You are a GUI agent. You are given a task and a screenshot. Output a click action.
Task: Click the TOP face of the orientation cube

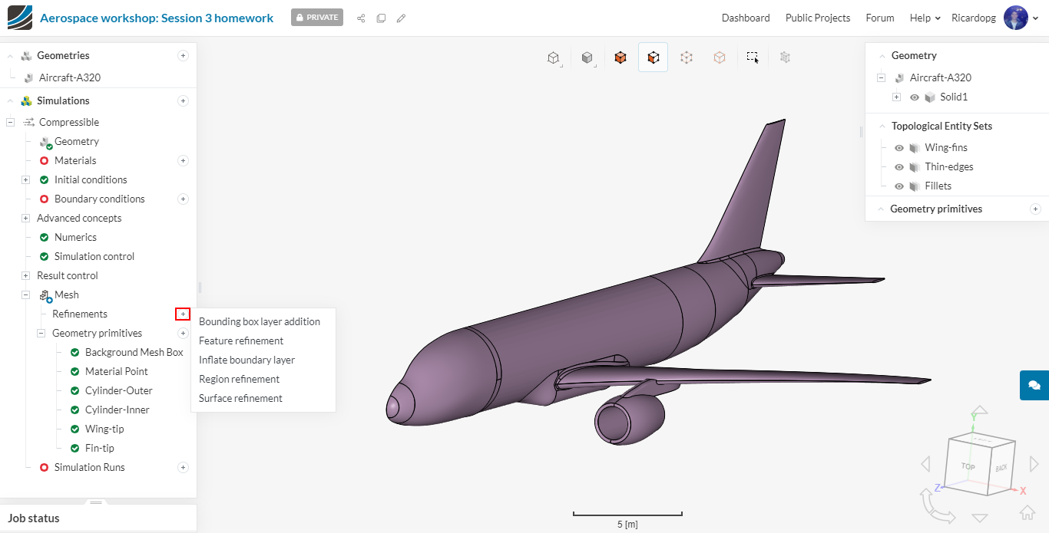coord(968,466)
